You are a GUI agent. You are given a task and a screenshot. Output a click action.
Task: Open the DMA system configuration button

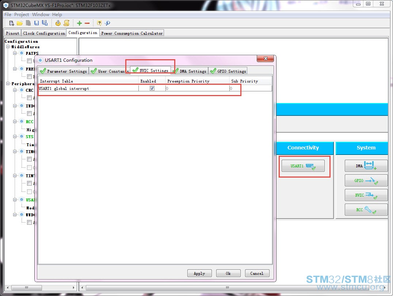(x=366, y=166)
